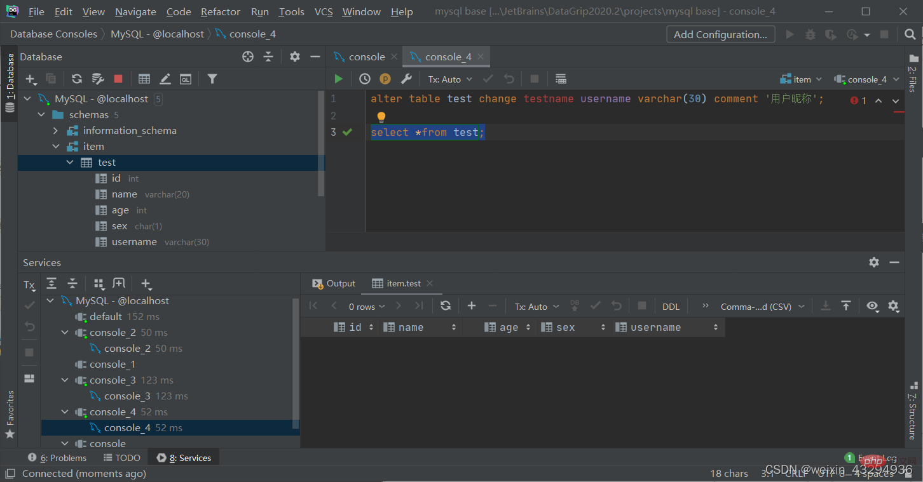The height and width of the screenshot is (482, 923).
Task: Collapse the test table node
Action: (70, 163)
